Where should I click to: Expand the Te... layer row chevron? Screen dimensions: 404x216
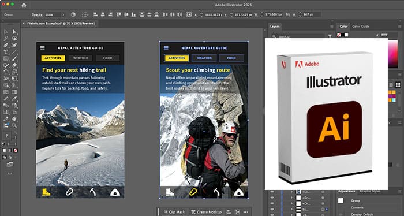point(291,209)
